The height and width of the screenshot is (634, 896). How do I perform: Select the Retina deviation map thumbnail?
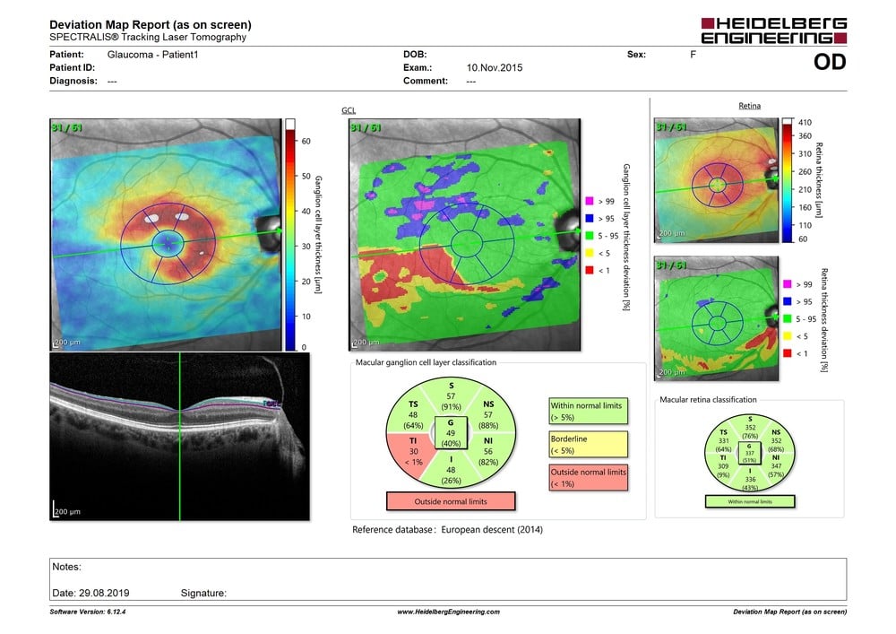coord(718,322)
